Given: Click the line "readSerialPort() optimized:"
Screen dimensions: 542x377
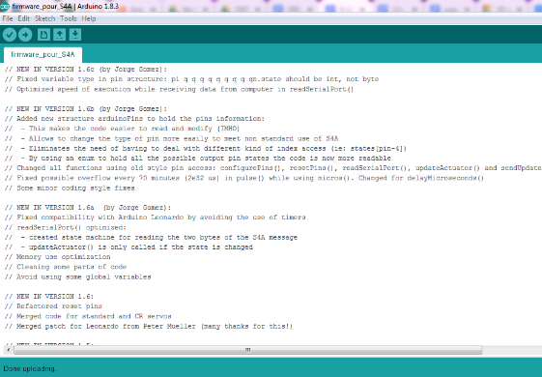Looking at the screenshot, I should [x=66, y=227].
